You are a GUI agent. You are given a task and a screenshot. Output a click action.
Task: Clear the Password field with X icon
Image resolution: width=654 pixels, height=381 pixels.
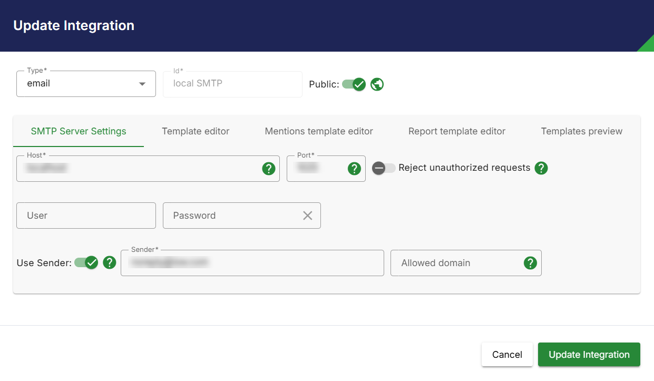(308, 216)
